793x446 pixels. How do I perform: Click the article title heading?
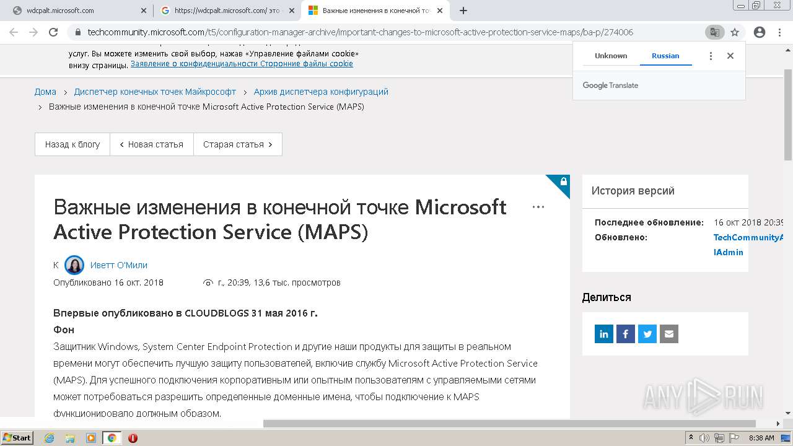click(x=280, y=219)
